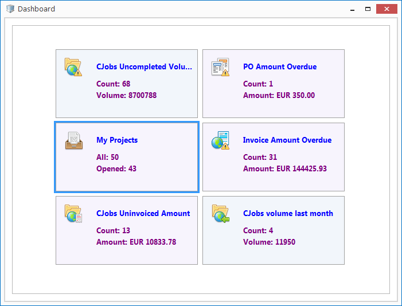
Task: Minimize the Dashboard window
Action: tap(353, 9)
